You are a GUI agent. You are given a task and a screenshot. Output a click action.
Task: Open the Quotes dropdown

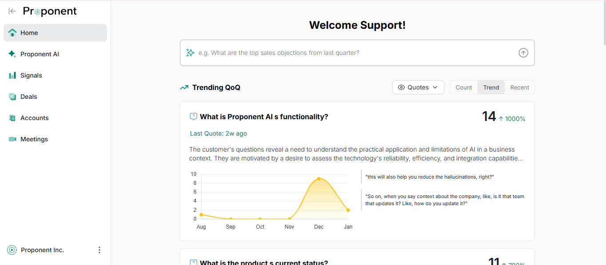pos(418,87)
